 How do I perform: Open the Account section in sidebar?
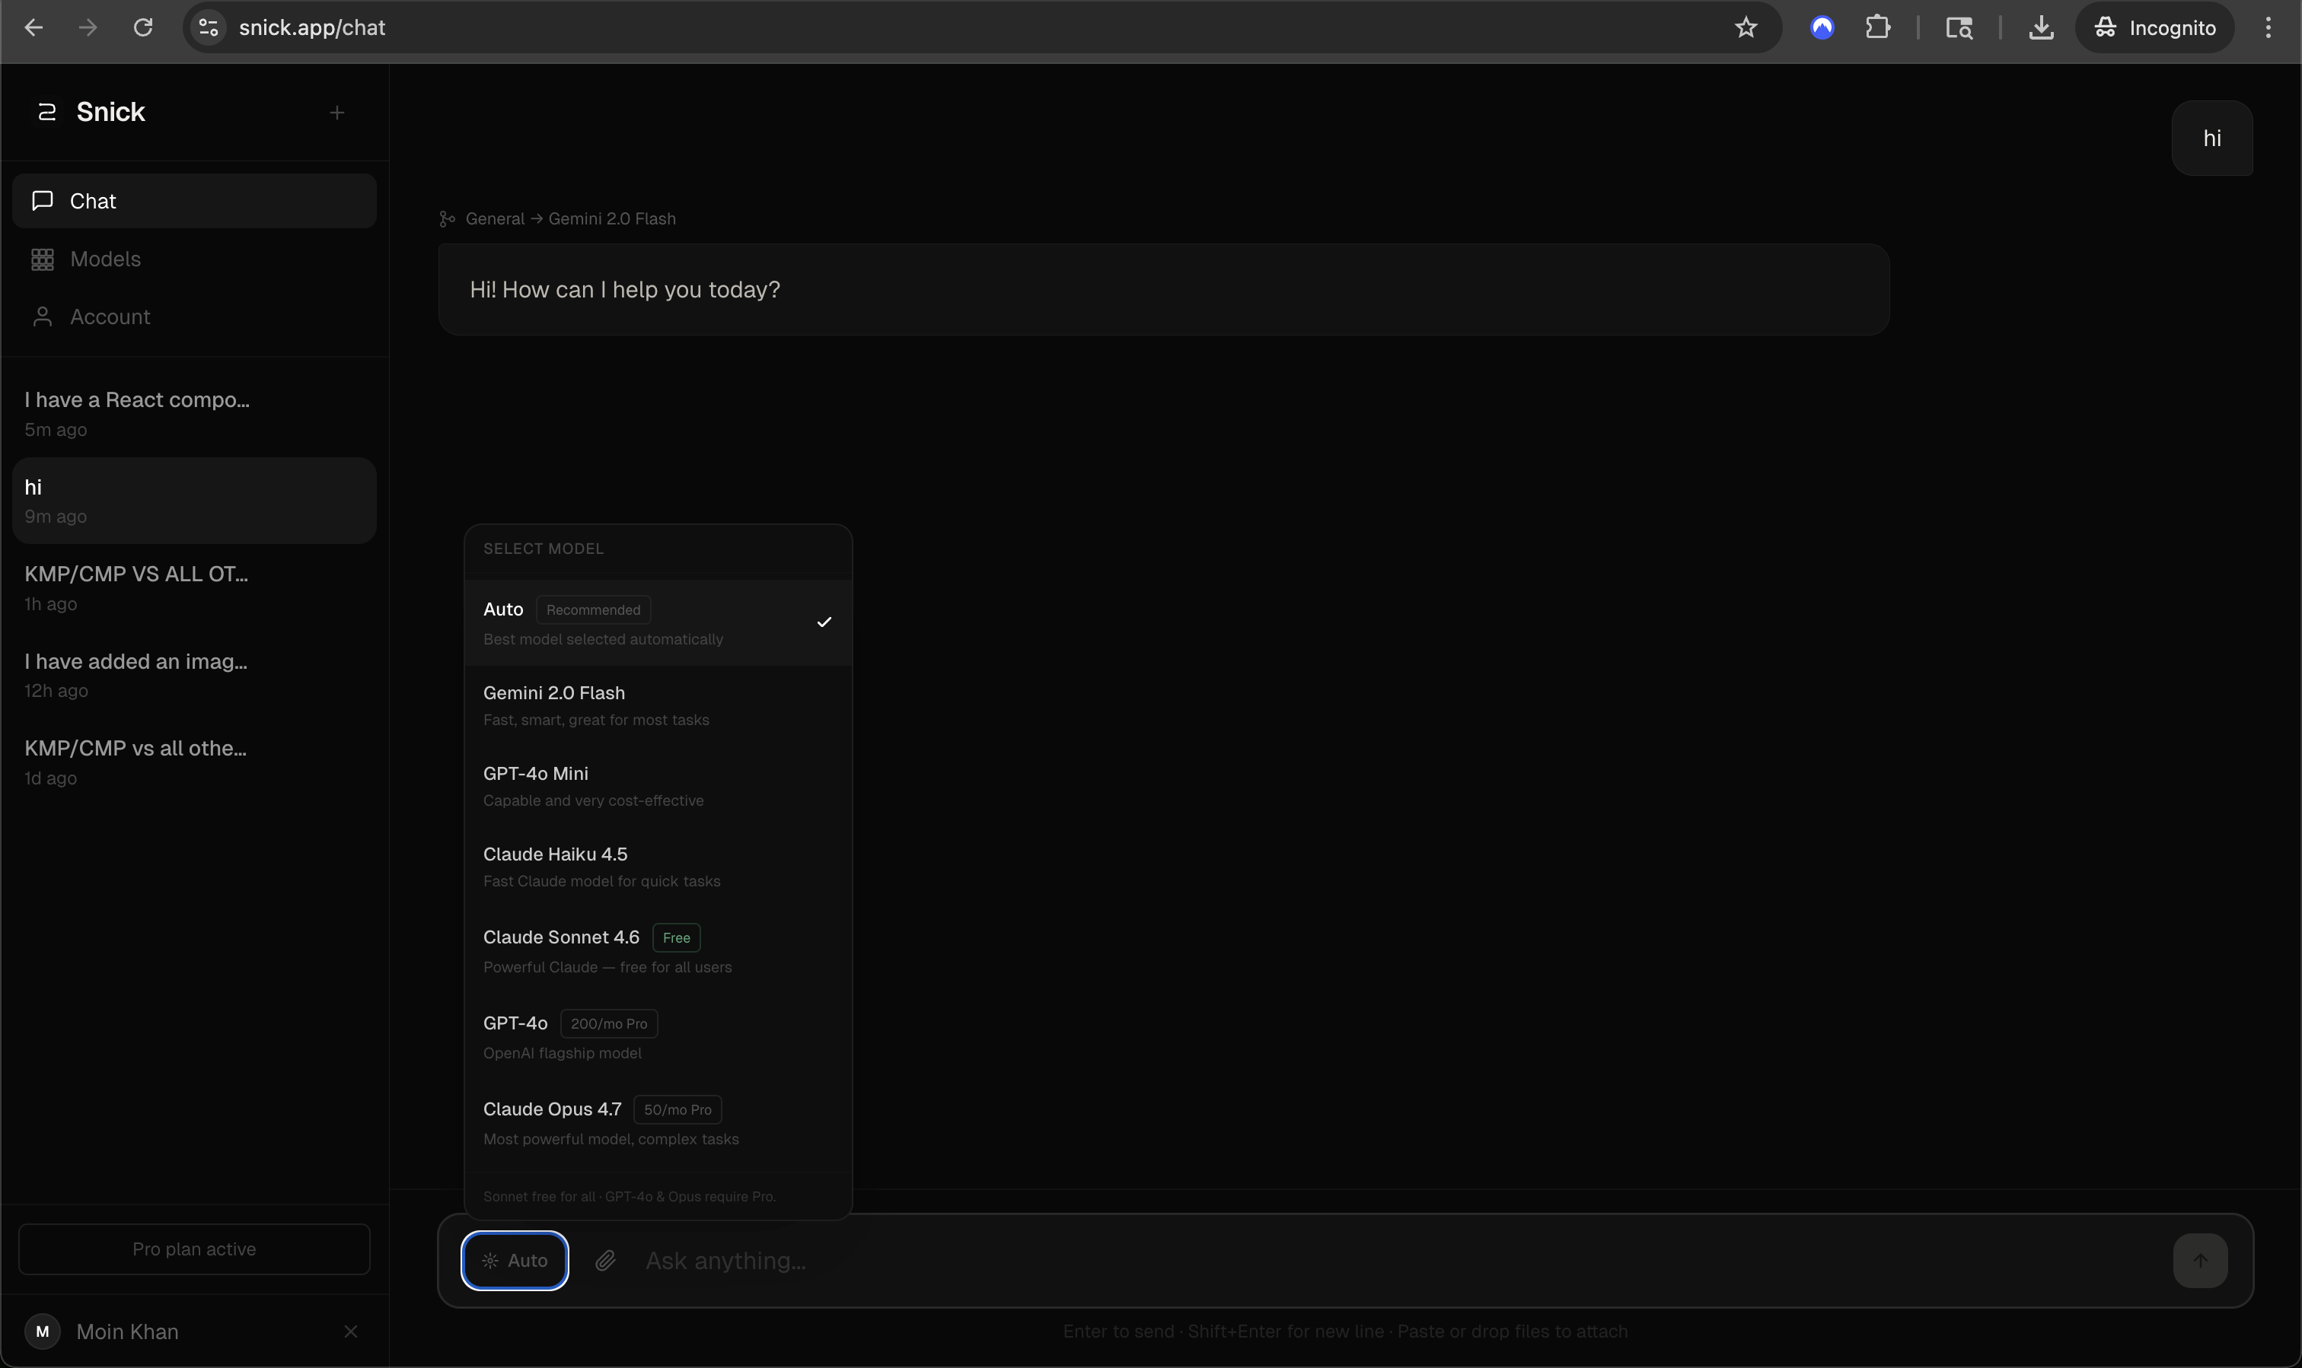195,317
